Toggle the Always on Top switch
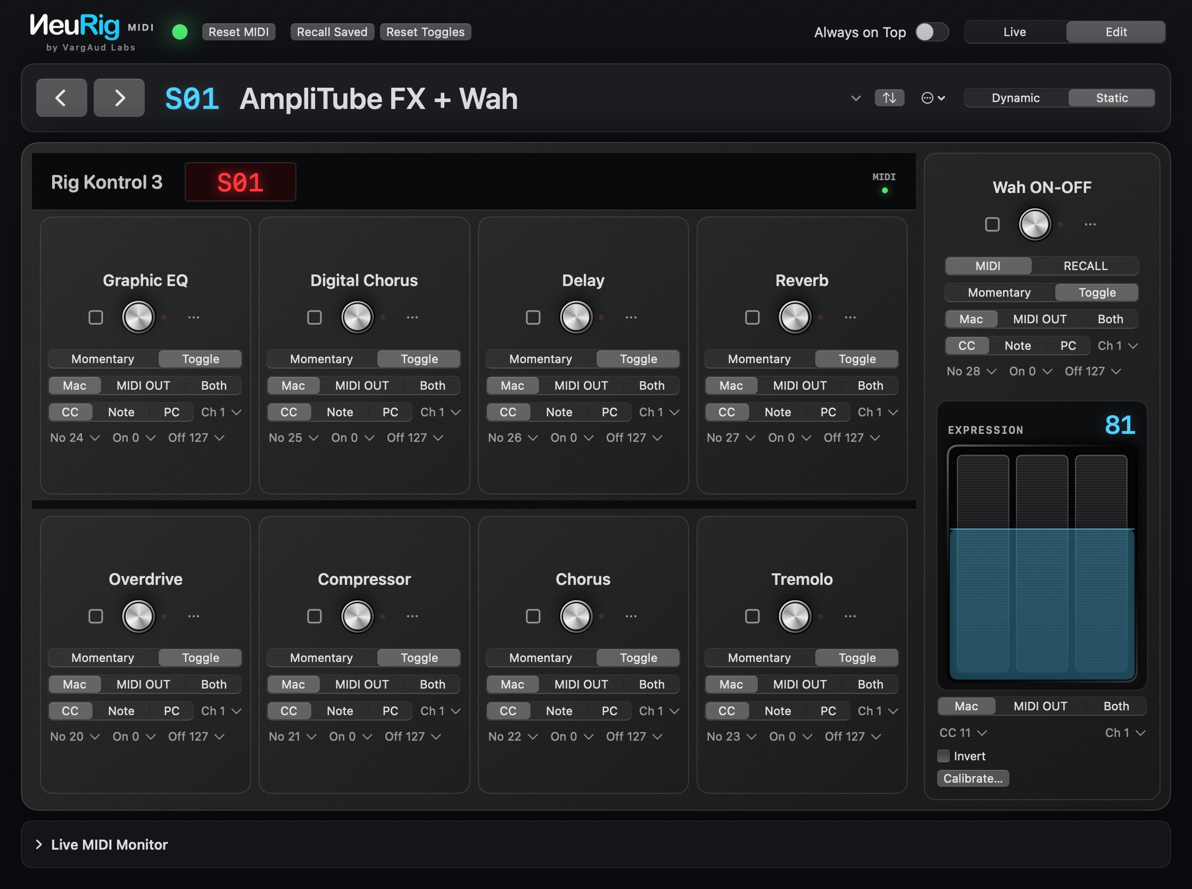Viewport: 1192px width, 889px height. tap(932, 32)
